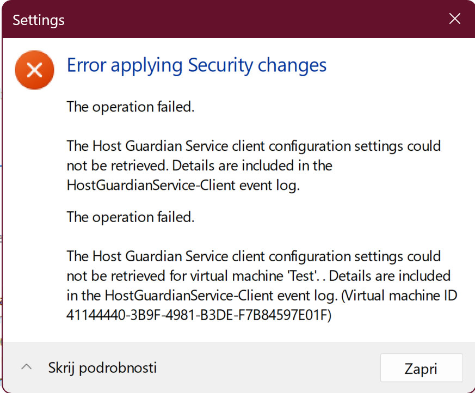Click the collapse chevron beside Skrij podrobnosti
This screenshot has height=393, width=475.
click(26, 367)
